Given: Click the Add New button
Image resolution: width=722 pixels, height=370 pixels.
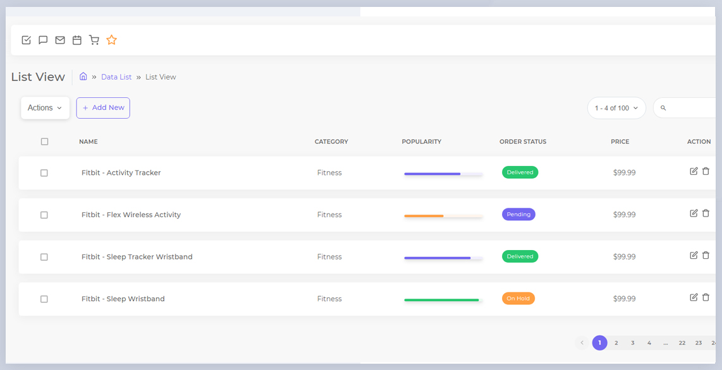Looking at the screenshot, I should coord(103,108).
